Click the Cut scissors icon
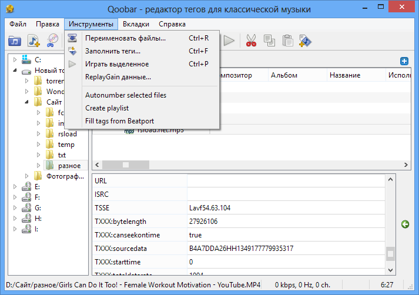This screenshot has height=295, width=419. tap(251, 41)
